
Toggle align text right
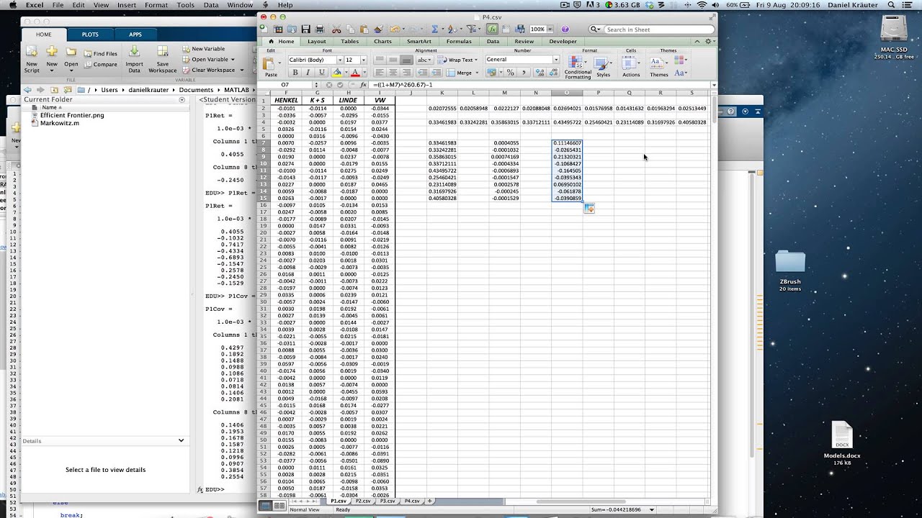click(x=407, y=73)
